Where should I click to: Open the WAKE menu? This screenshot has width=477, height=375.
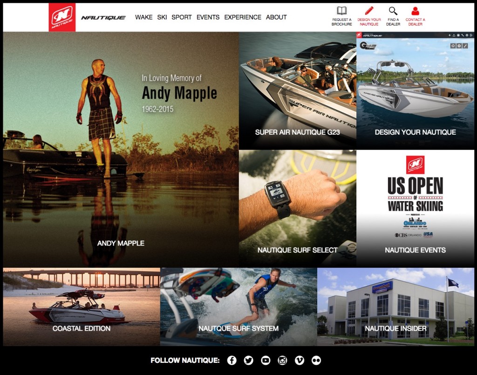[x=143, y=17]
